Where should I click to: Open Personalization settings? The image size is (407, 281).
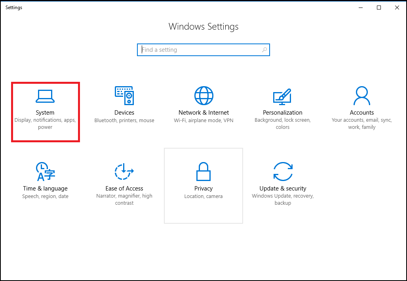(282, 105)
